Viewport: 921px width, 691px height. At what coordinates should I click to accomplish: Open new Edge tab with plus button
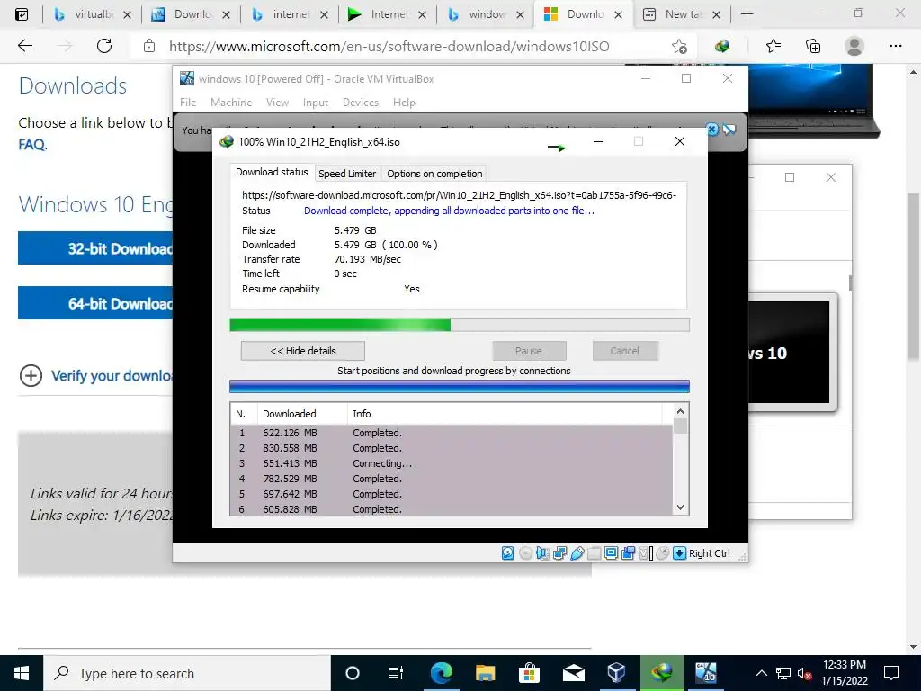pos(747,14)
